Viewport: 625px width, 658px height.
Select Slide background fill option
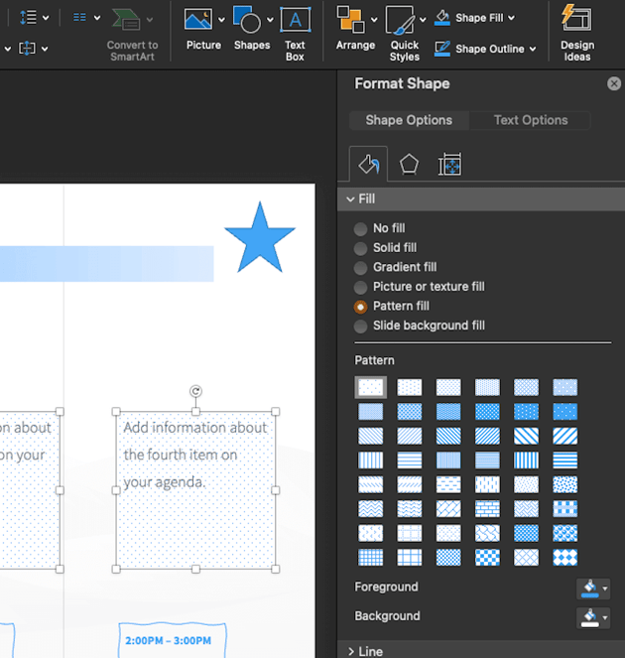361,326
